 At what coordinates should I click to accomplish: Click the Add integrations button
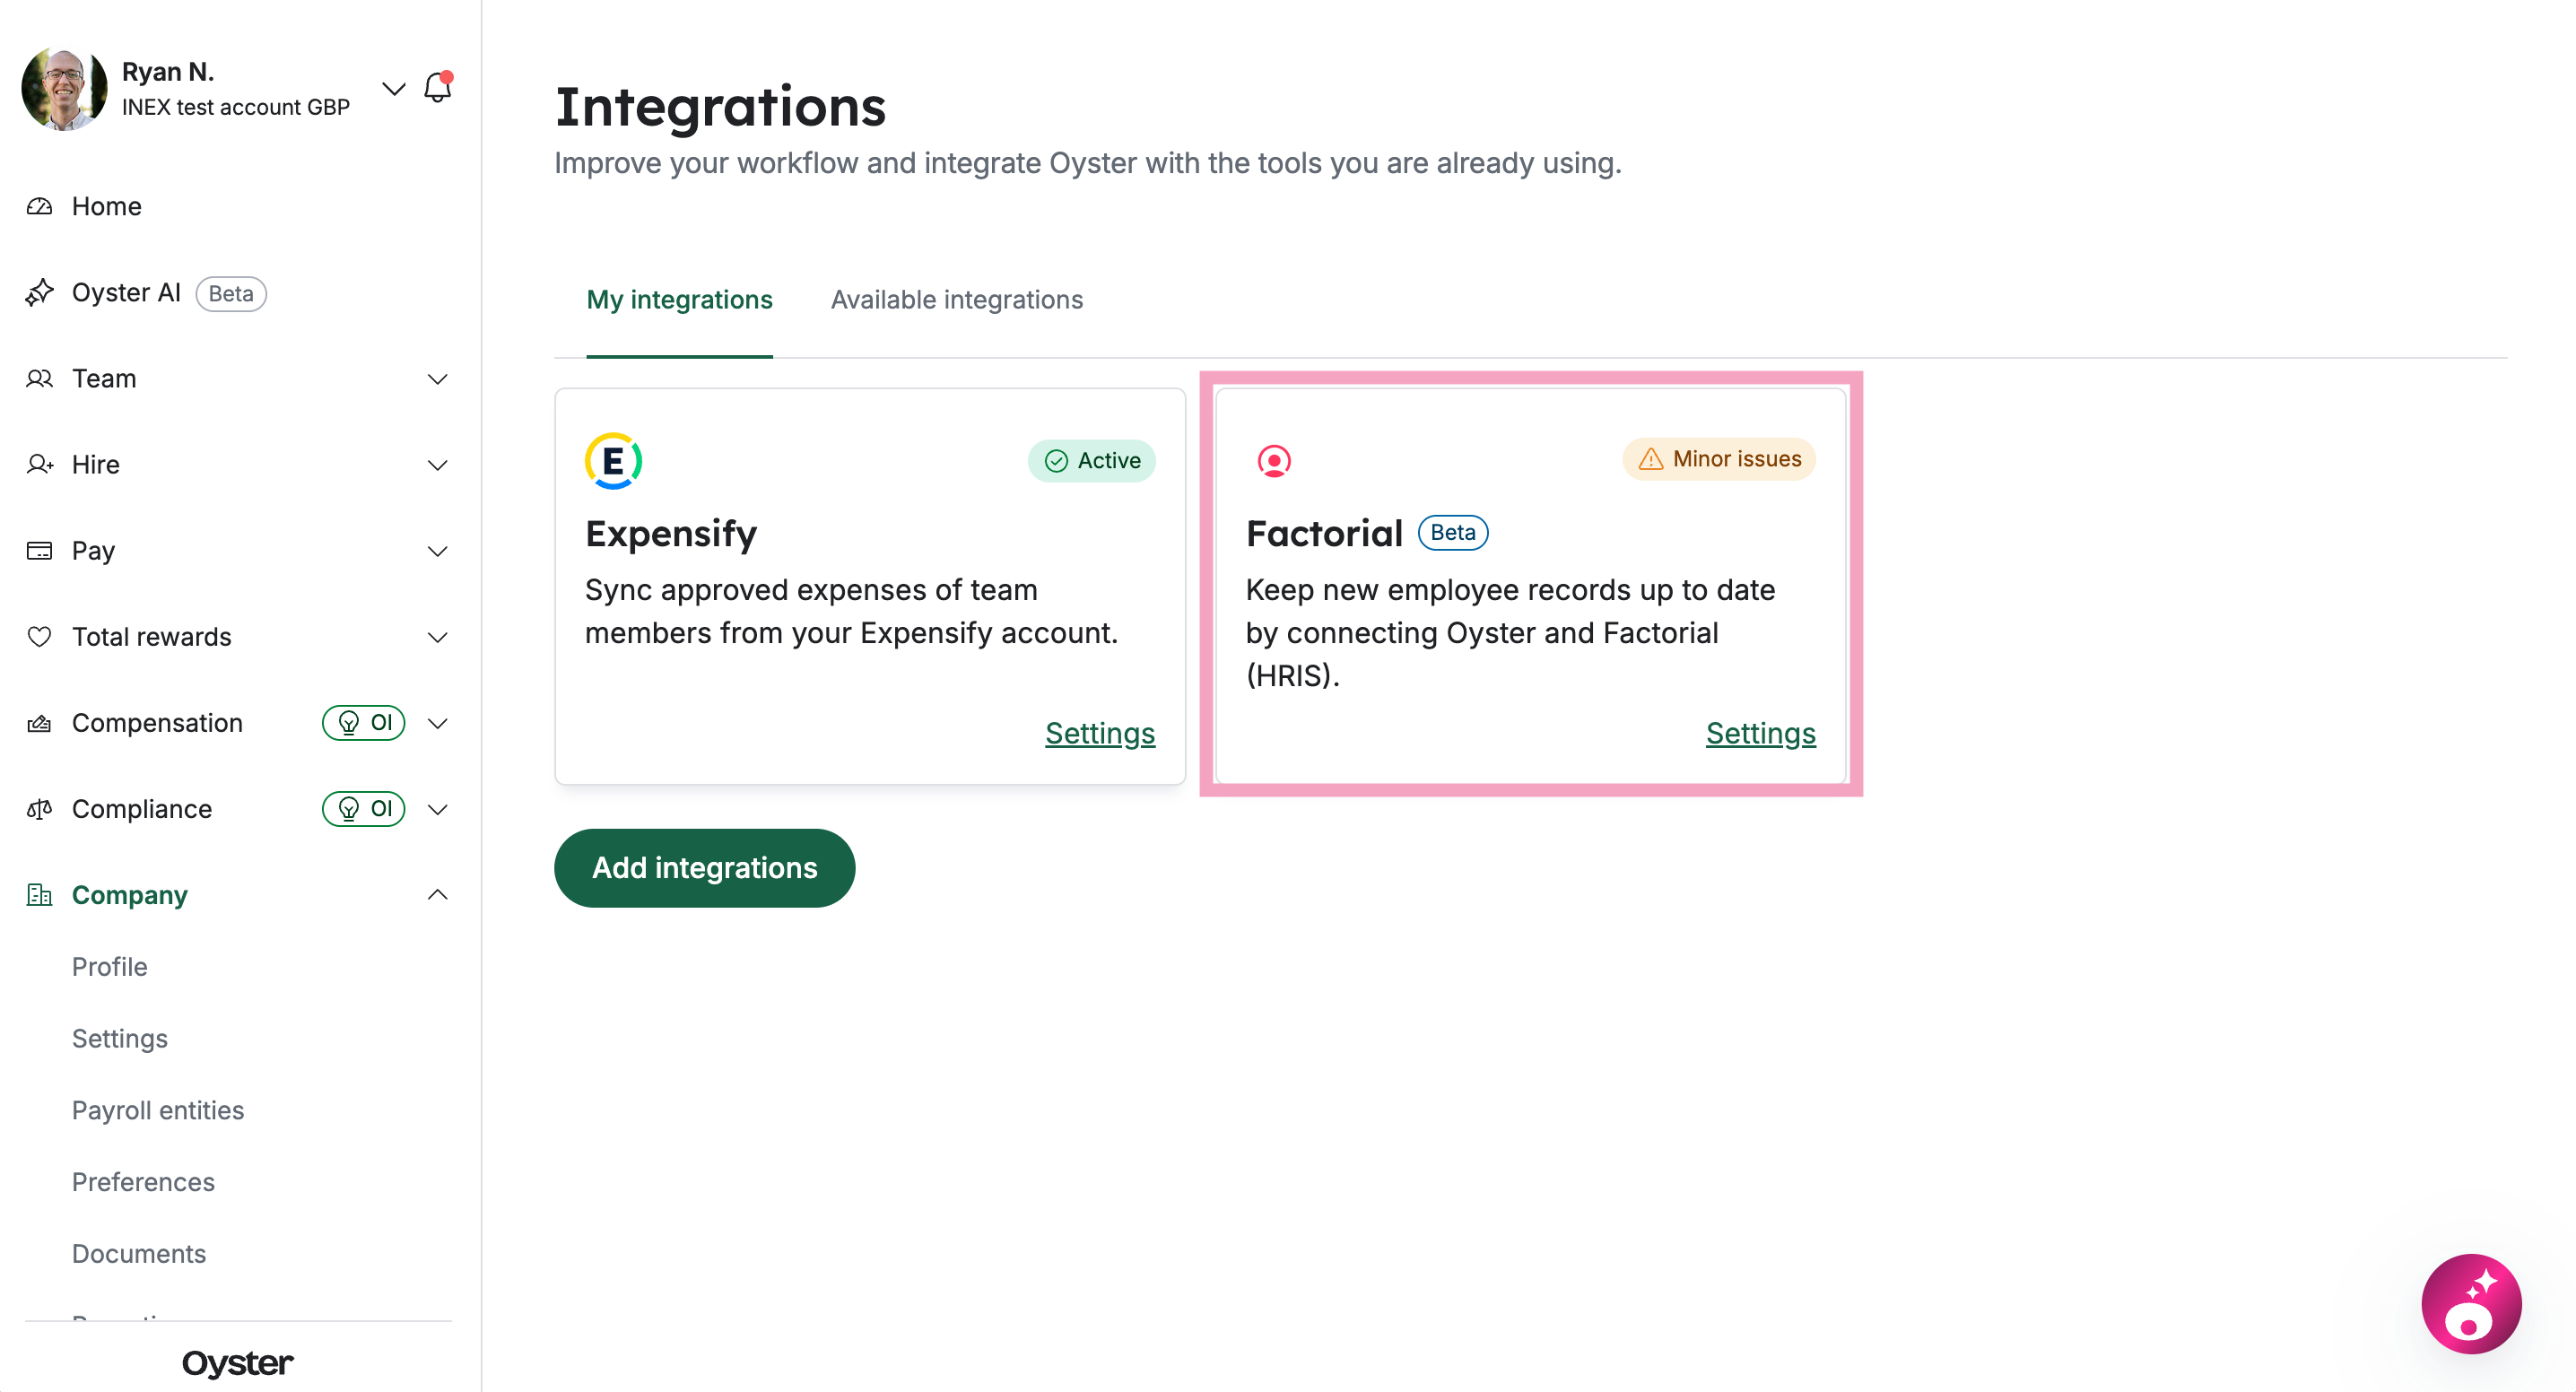(704, 867)
